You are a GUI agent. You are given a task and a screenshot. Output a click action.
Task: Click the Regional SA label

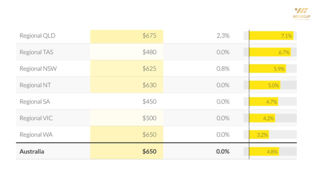(35, 102)
